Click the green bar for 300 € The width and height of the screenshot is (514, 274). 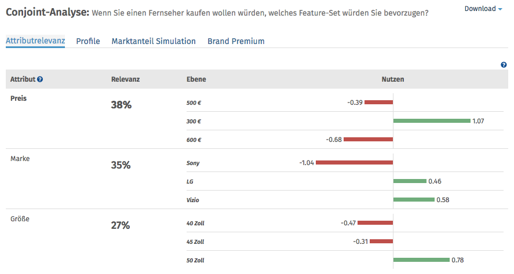[431, 120]
